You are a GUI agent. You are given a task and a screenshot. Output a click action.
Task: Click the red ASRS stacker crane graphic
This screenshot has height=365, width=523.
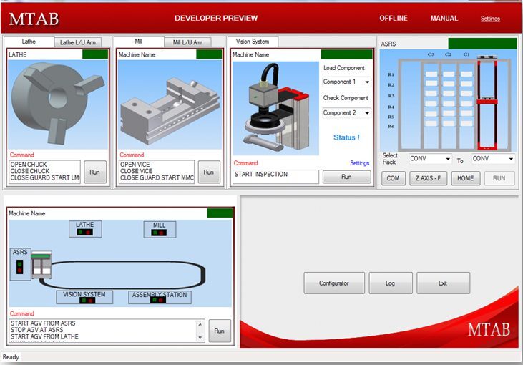487,103
